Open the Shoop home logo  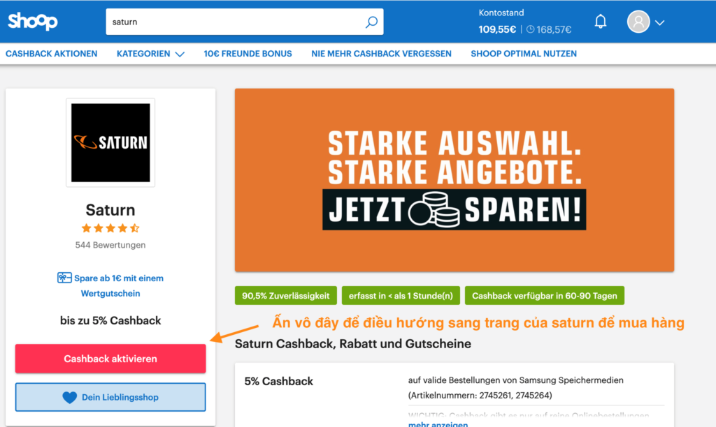33,21
